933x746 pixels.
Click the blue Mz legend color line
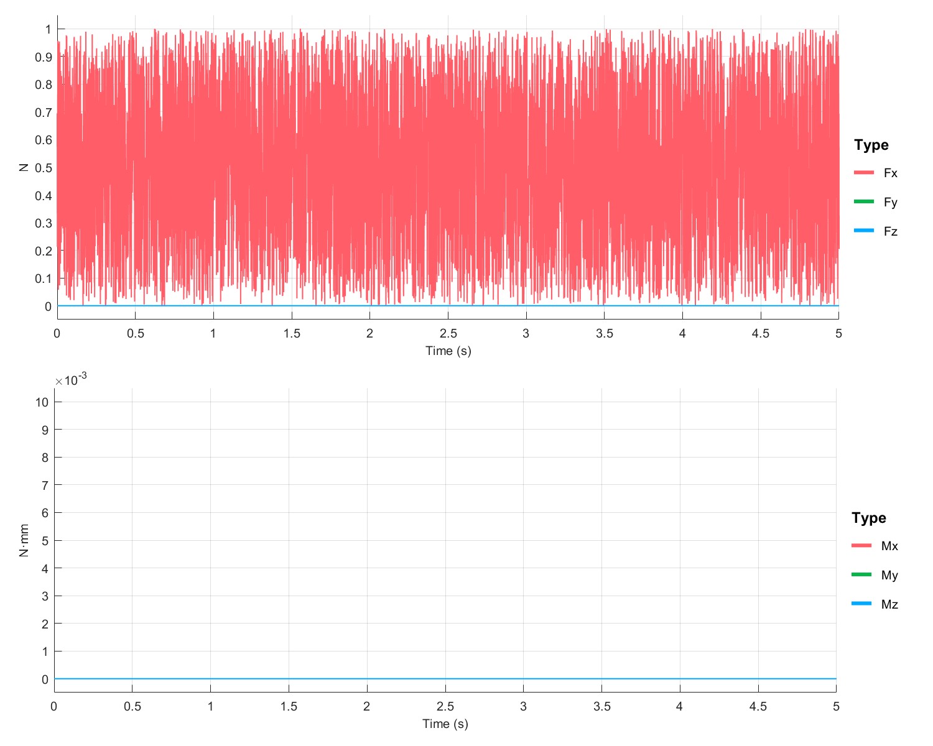pos(861,604)
